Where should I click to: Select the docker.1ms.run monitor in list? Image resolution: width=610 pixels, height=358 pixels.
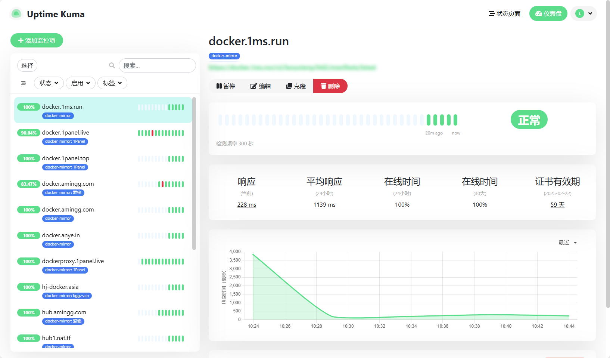[103, 110]
